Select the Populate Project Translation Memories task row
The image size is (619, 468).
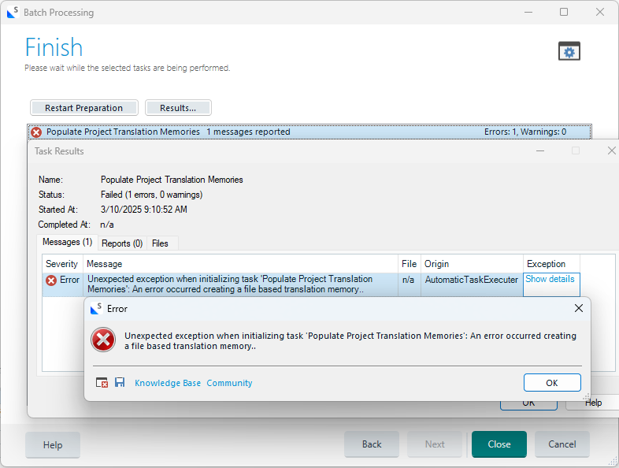[x=309, y=132]
